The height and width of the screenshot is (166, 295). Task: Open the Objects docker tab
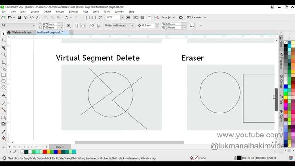pos(281,81)
